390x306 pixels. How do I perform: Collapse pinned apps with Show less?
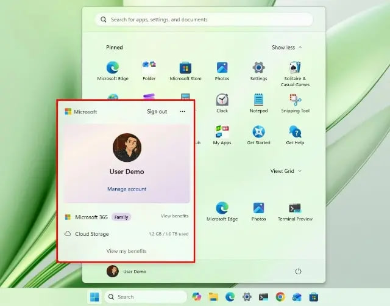(x=286, y=48)
